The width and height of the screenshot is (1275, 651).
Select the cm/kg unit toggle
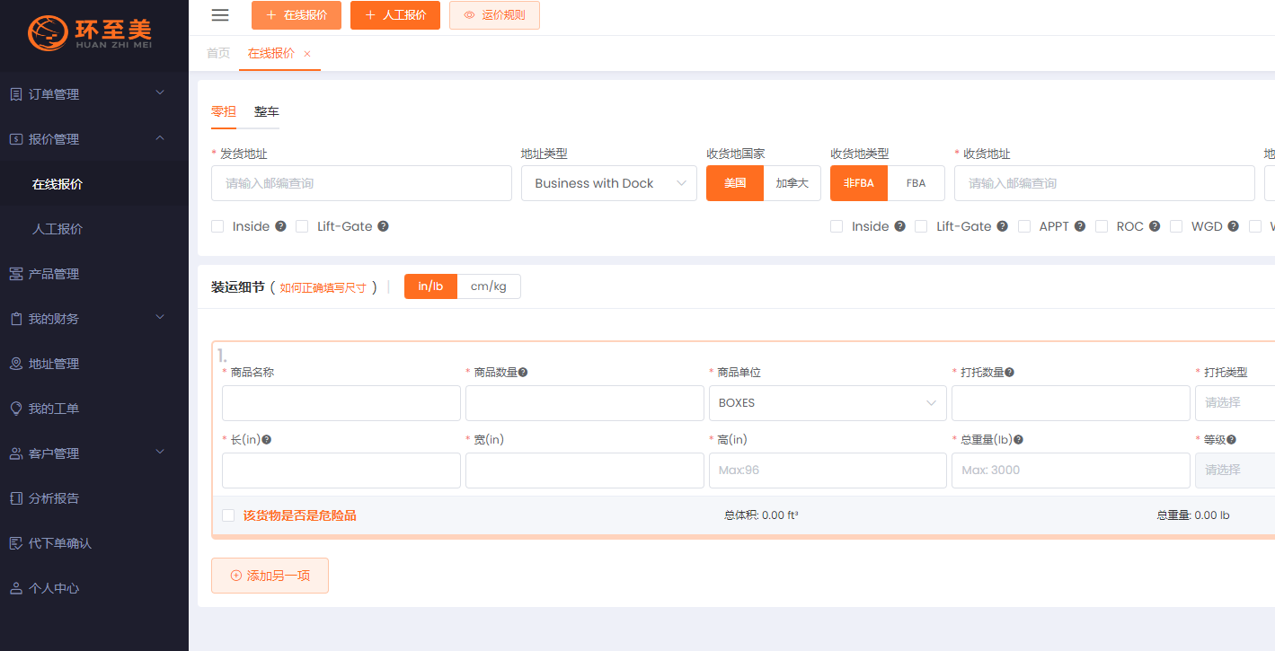[x=489, y=286]
